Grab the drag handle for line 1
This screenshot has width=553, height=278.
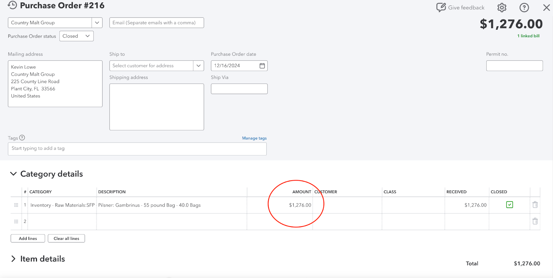(x=16, y=205)
